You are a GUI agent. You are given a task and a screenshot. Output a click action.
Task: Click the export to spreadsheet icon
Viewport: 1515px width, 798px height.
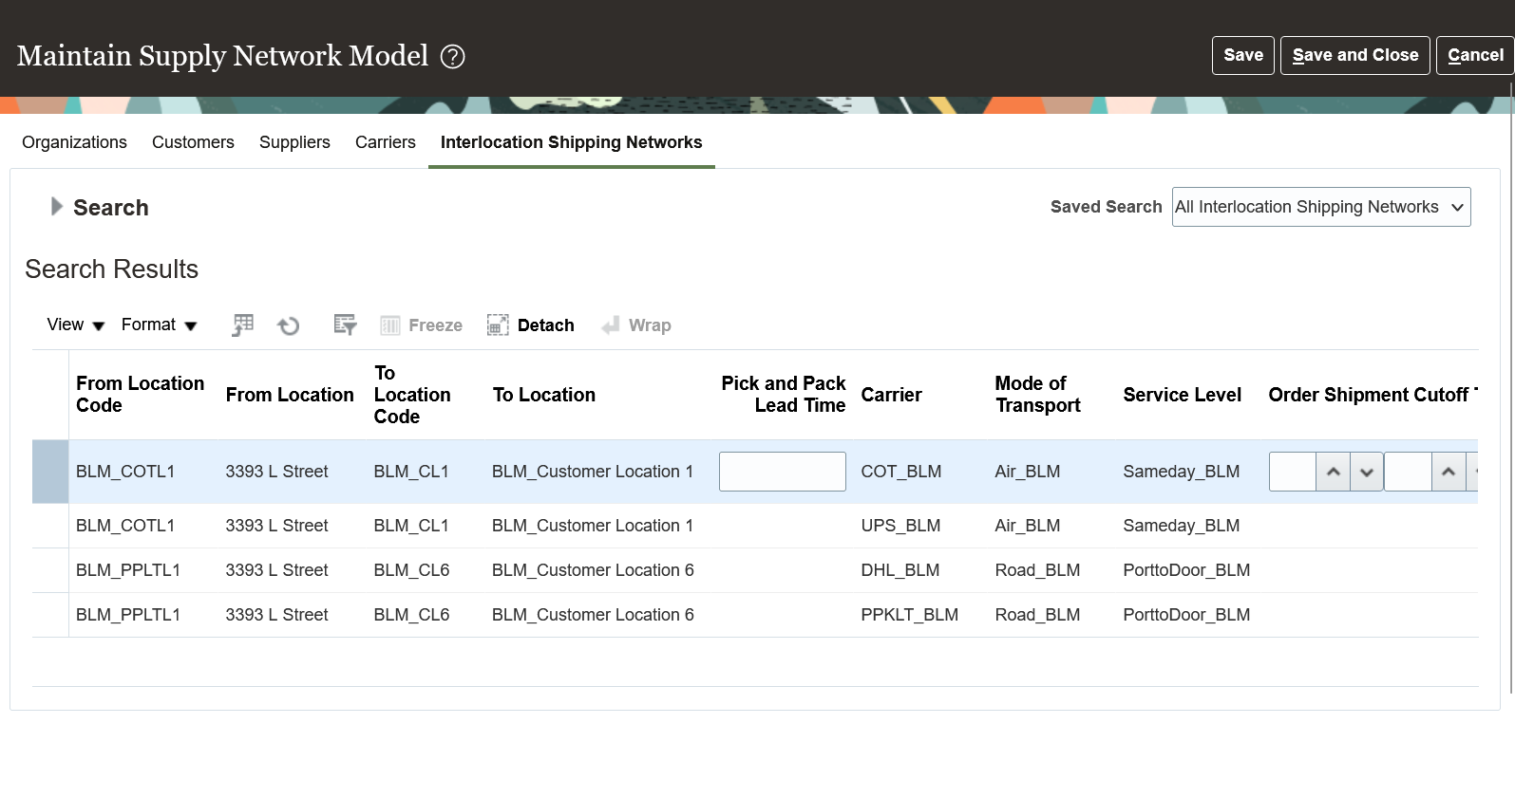click(243, 325)
